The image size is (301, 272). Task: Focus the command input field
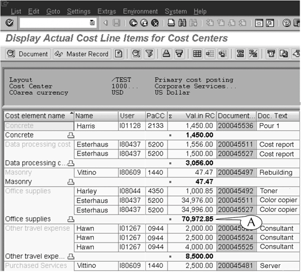[58, 23]
